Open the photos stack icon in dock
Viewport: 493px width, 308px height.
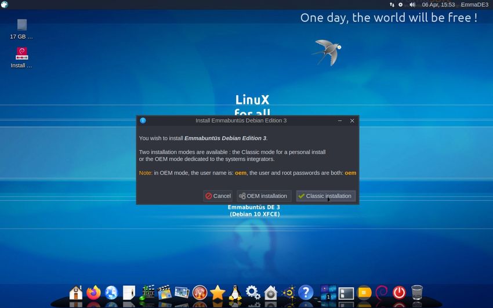coord(182,292)
